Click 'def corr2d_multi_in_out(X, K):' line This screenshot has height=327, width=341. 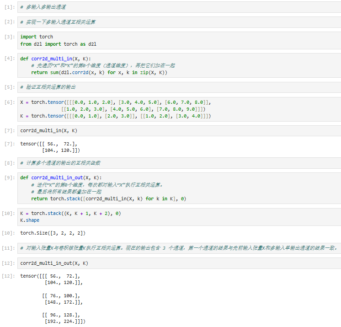pos(61,178)
